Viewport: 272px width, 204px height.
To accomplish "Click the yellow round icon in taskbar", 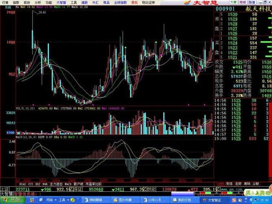I will [73, 200].
